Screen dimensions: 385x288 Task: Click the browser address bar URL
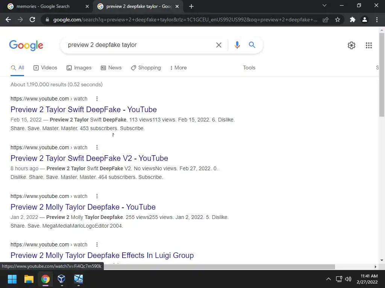185,19
